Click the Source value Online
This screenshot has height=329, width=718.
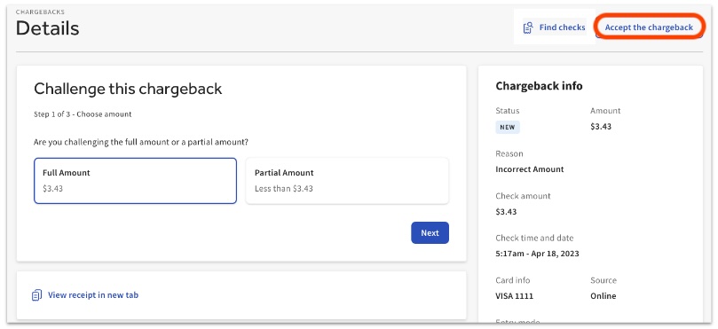coord(603,296)
